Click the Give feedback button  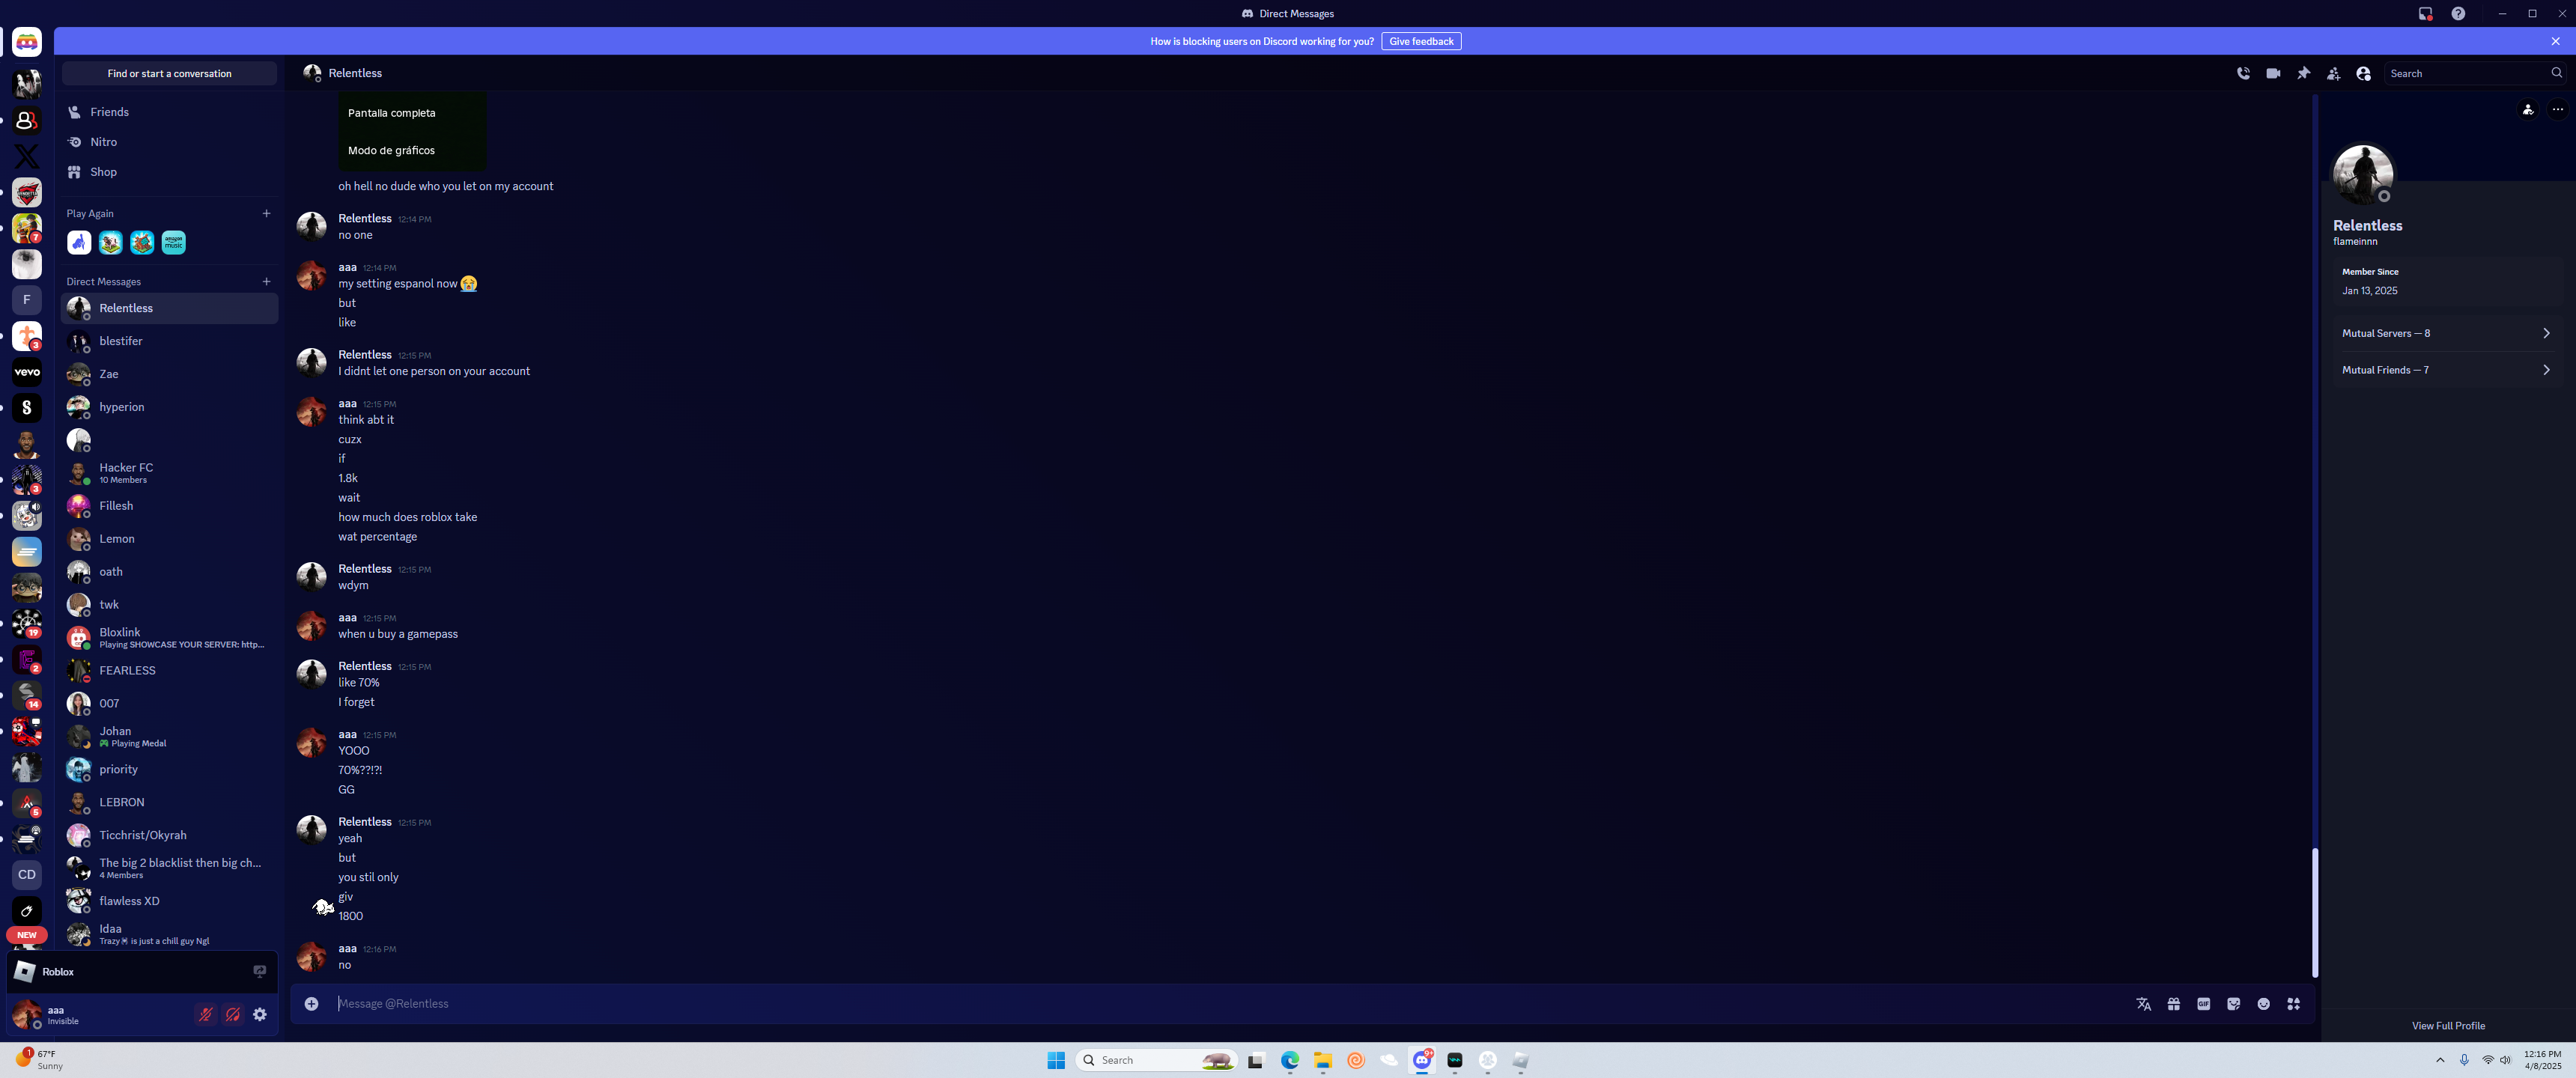(x=1420, y=41)
